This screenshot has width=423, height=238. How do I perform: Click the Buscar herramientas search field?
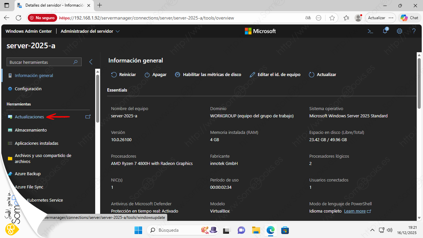pyautogui.click(x=40, y=62)
